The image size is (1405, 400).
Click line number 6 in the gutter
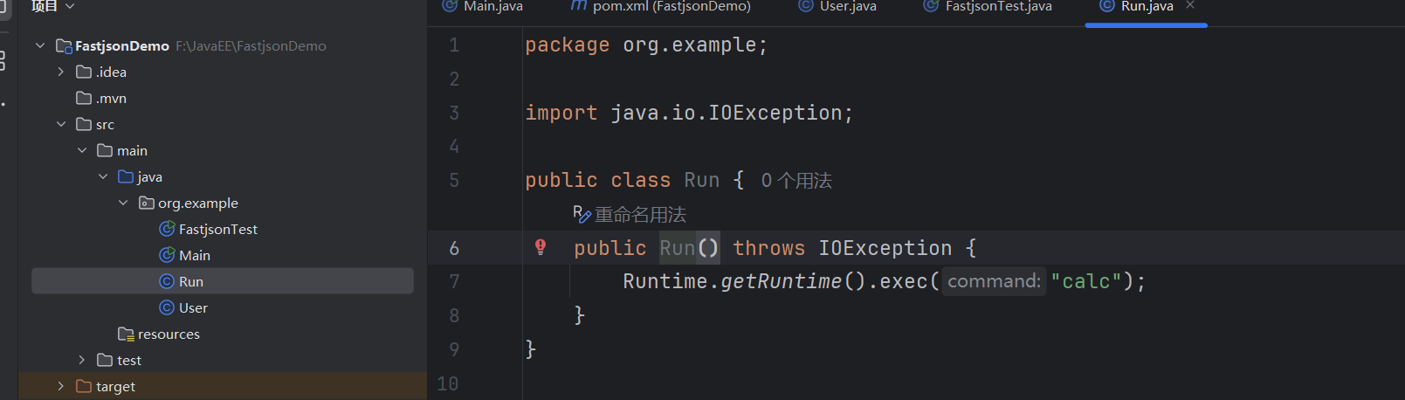point(454,249)
